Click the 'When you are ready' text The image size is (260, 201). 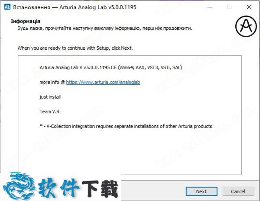(75, 48)
